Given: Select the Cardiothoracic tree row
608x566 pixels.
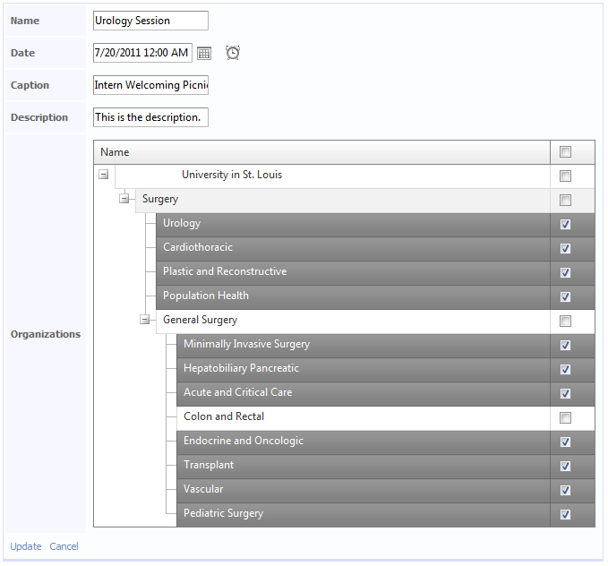Looking at the screenshot, I should (198, 248).
